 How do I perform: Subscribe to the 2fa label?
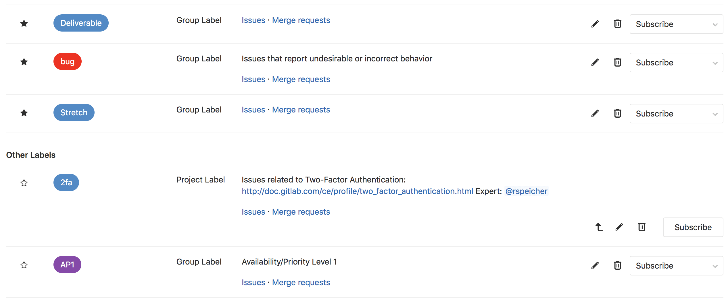click(693, 227)
